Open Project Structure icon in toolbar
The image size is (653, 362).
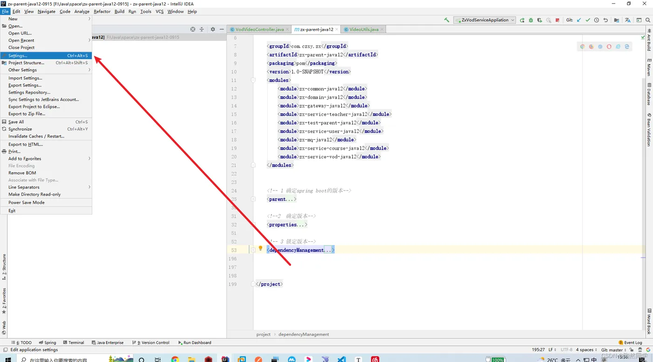[617, 20]
